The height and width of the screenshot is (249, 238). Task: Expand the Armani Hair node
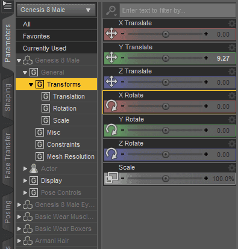(x=19, y=241)
